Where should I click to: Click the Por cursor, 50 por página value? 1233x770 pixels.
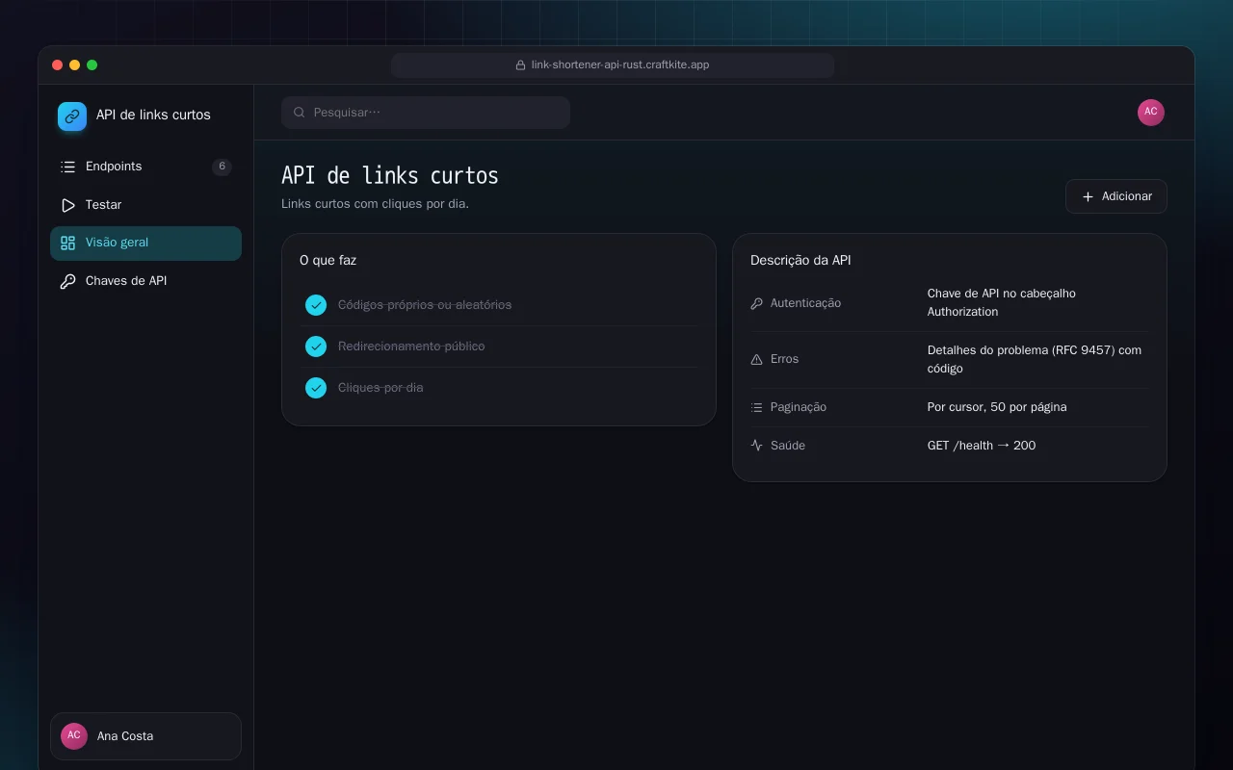(x=997, y=407)
